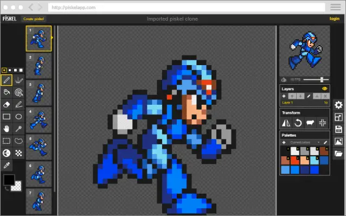Select the Rectangle selection tool
This screenshot has height=216, width=346.
[x=7, y=141]
